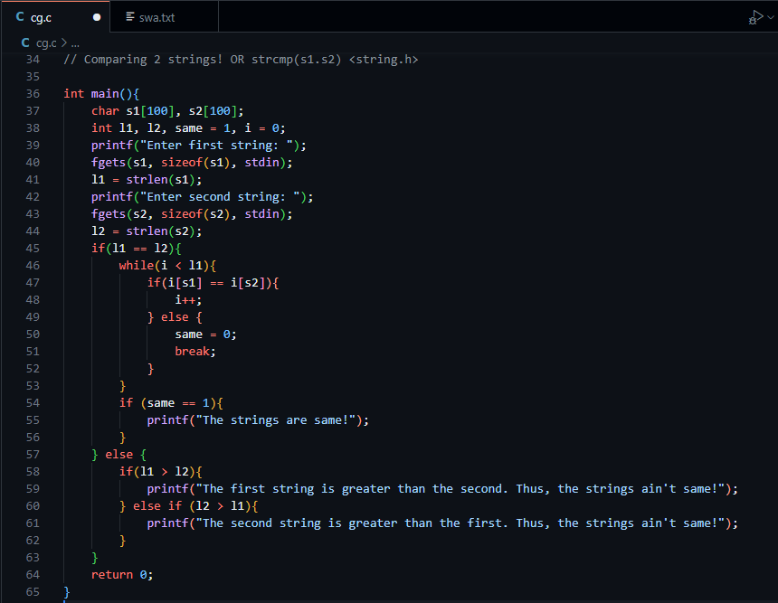Click 'if(i[s1] == i[s2]){' condition

(x=213, y=283)
